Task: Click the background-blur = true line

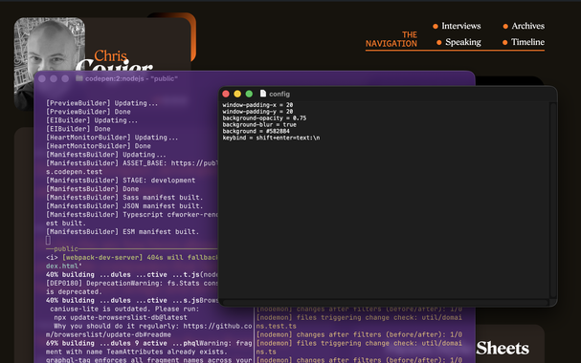Action: point(259,125)
